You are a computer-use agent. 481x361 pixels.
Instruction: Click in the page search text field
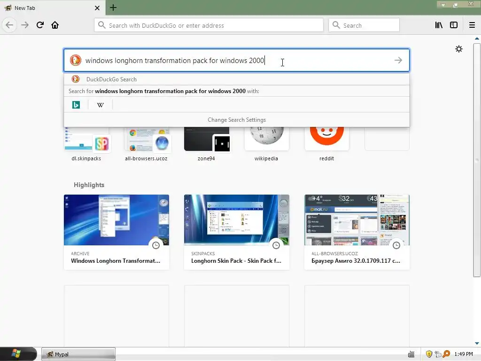238,60
